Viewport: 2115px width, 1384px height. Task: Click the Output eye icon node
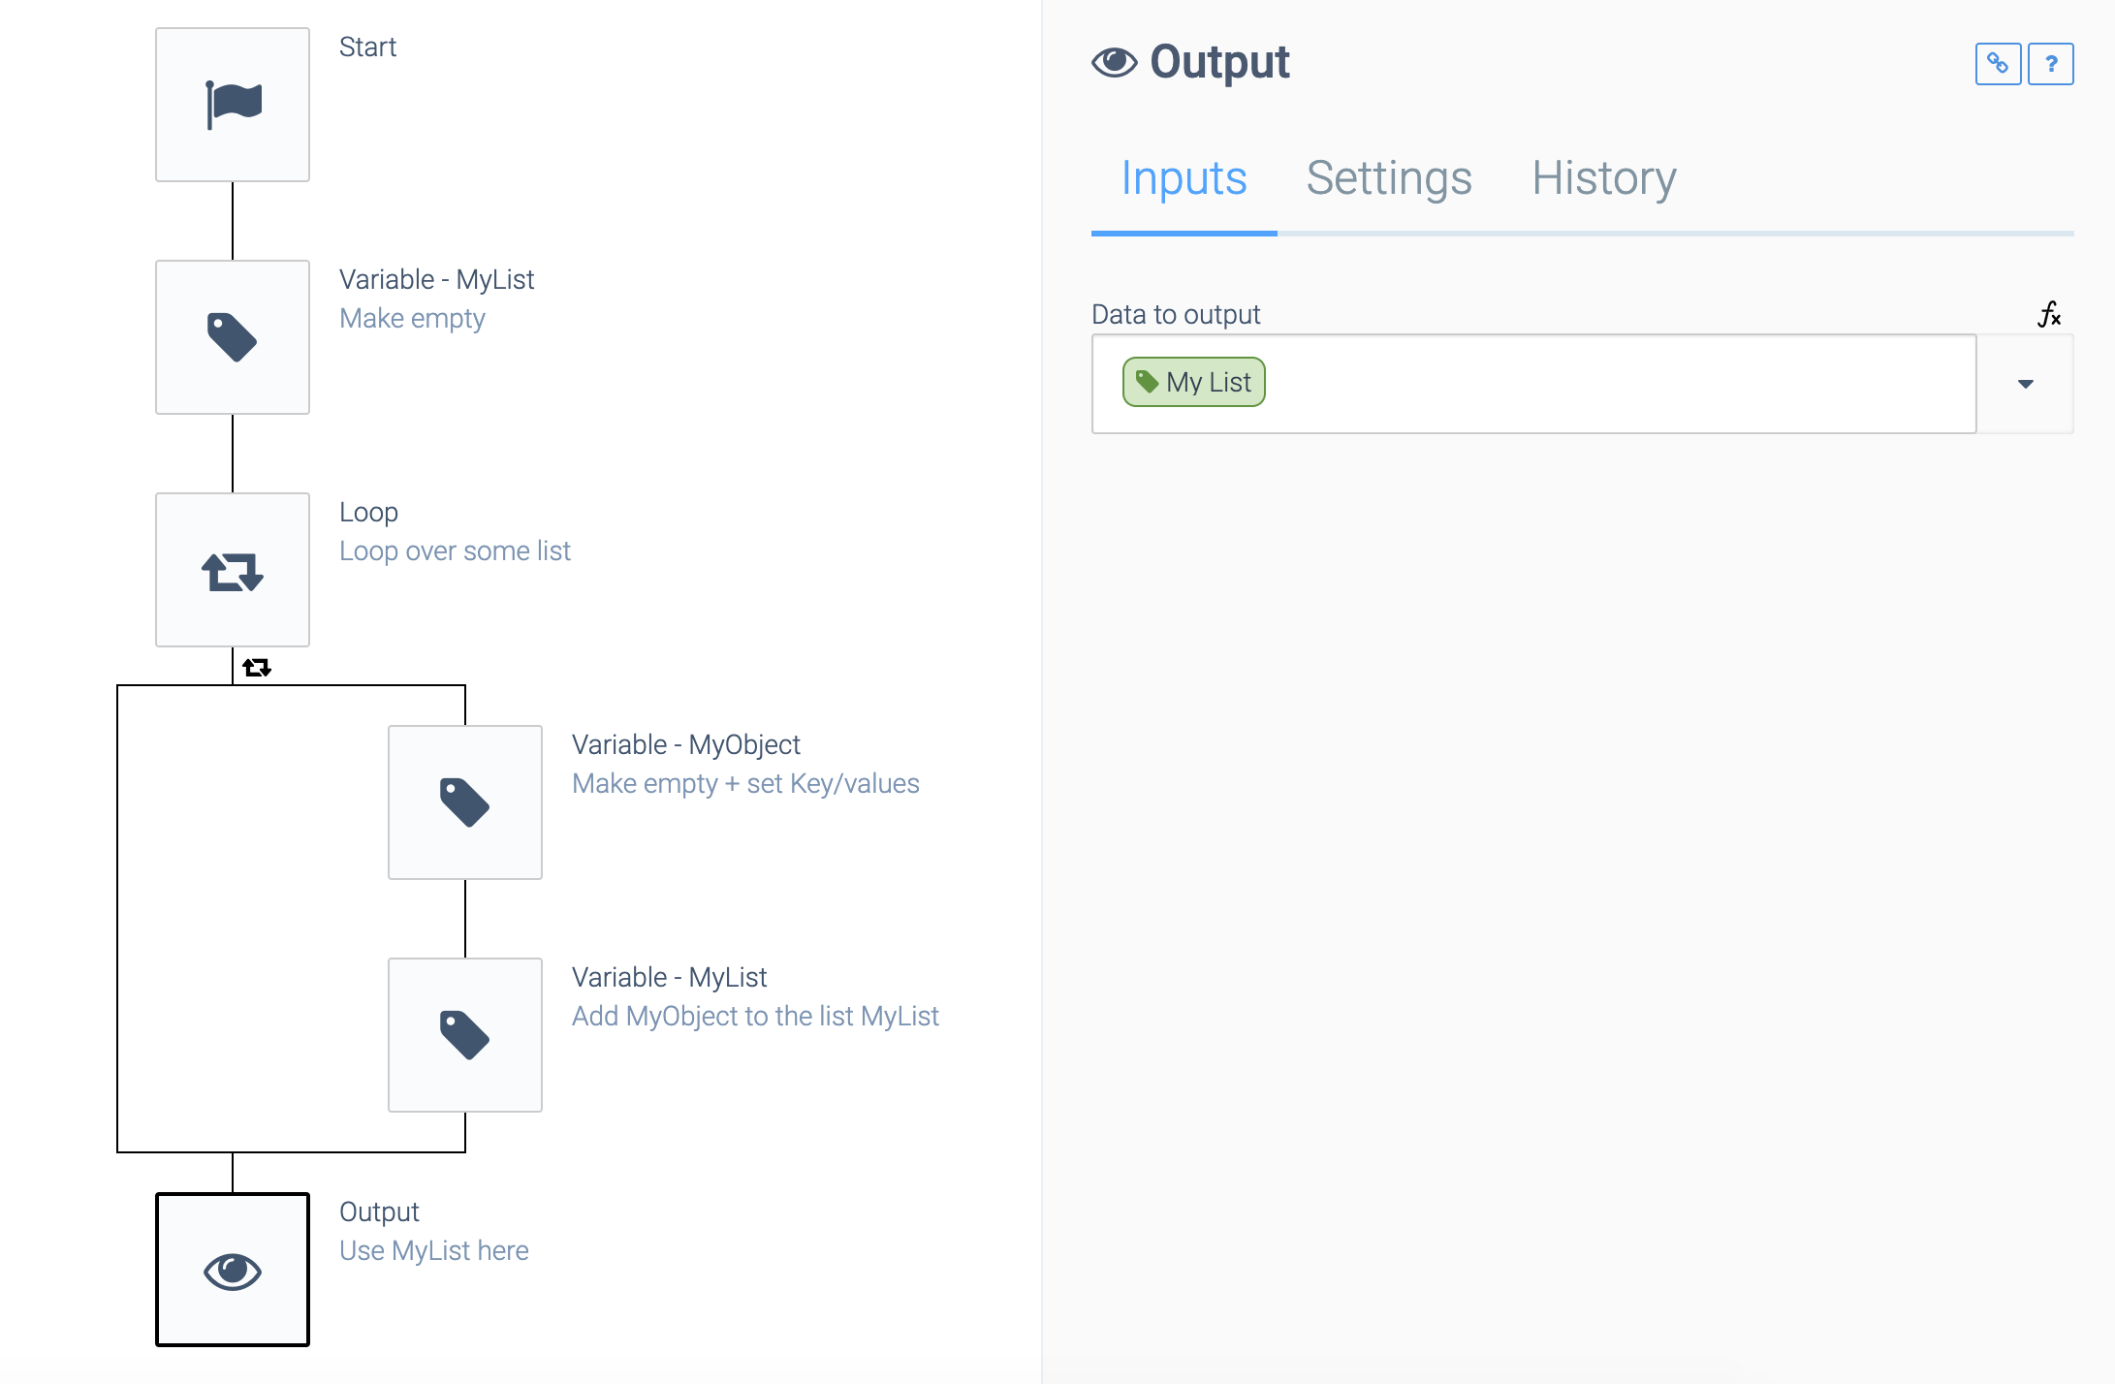tap(230, 1268)
